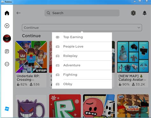Click the Undertale RP: Crossing title
This screenshot has height=118, width=151.
(x=28, y=78)
